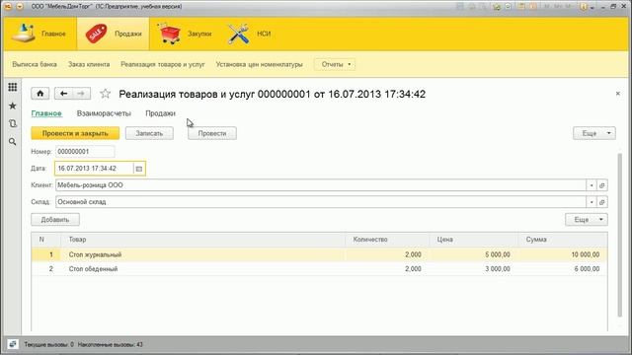The height and width of the screenshot is (355, 632).
Task: Go to the home page button
Action: point(40,94)
